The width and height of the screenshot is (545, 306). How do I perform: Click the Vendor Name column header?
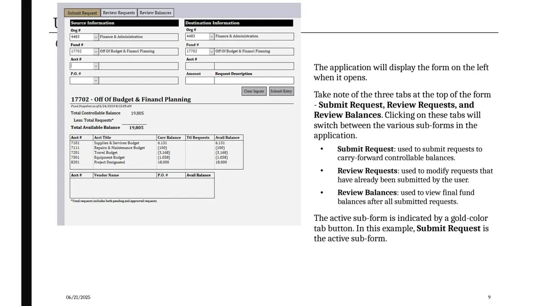click(125, 175)
